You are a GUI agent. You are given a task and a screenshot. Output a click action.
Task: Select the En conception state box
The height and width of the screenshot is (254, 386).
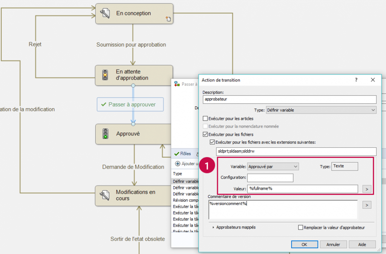[x=134, y=14]
